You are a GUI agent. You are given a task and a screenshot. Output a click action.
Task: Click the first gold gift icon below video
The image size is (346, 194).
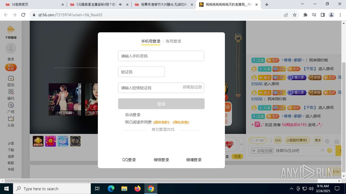point(38,141)
